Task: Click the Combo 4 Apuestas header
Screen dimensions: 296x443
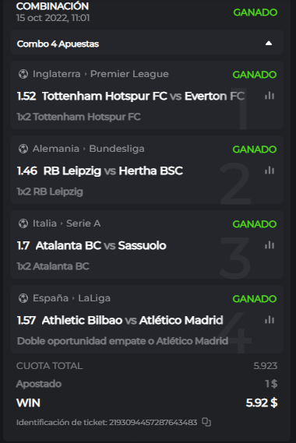Action: click(146, 44)
